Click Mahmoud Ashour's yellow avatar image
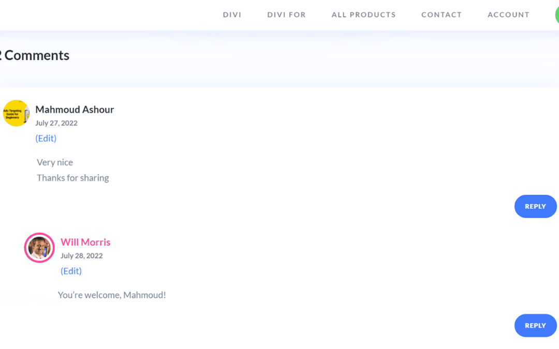The image size is (559, 349). click(x=16, y=113)
